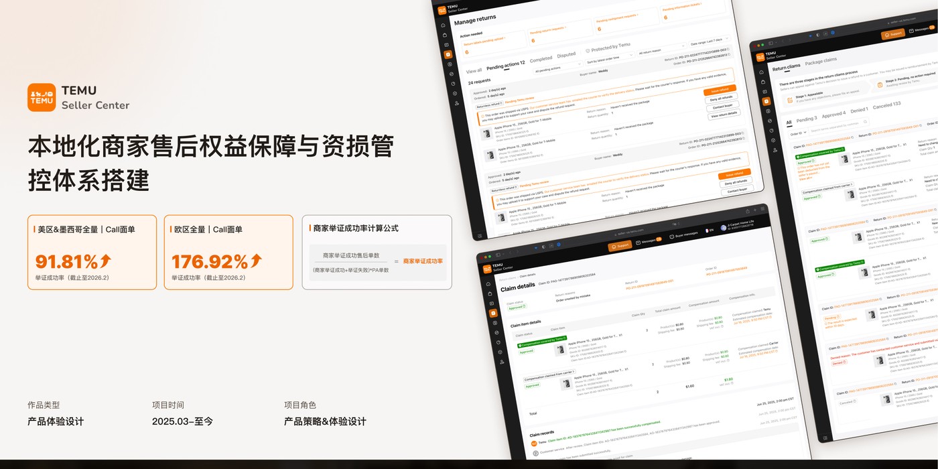This screenshot has height=469, width=938.
Task: Open orange Order ID link in Claim details
Action: click(x=726, y=271)
